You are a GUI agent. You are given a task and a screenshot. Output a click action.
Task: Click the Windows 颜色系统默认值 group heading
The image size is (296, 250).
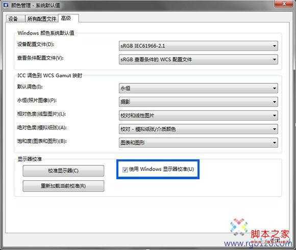pos(46,33)
